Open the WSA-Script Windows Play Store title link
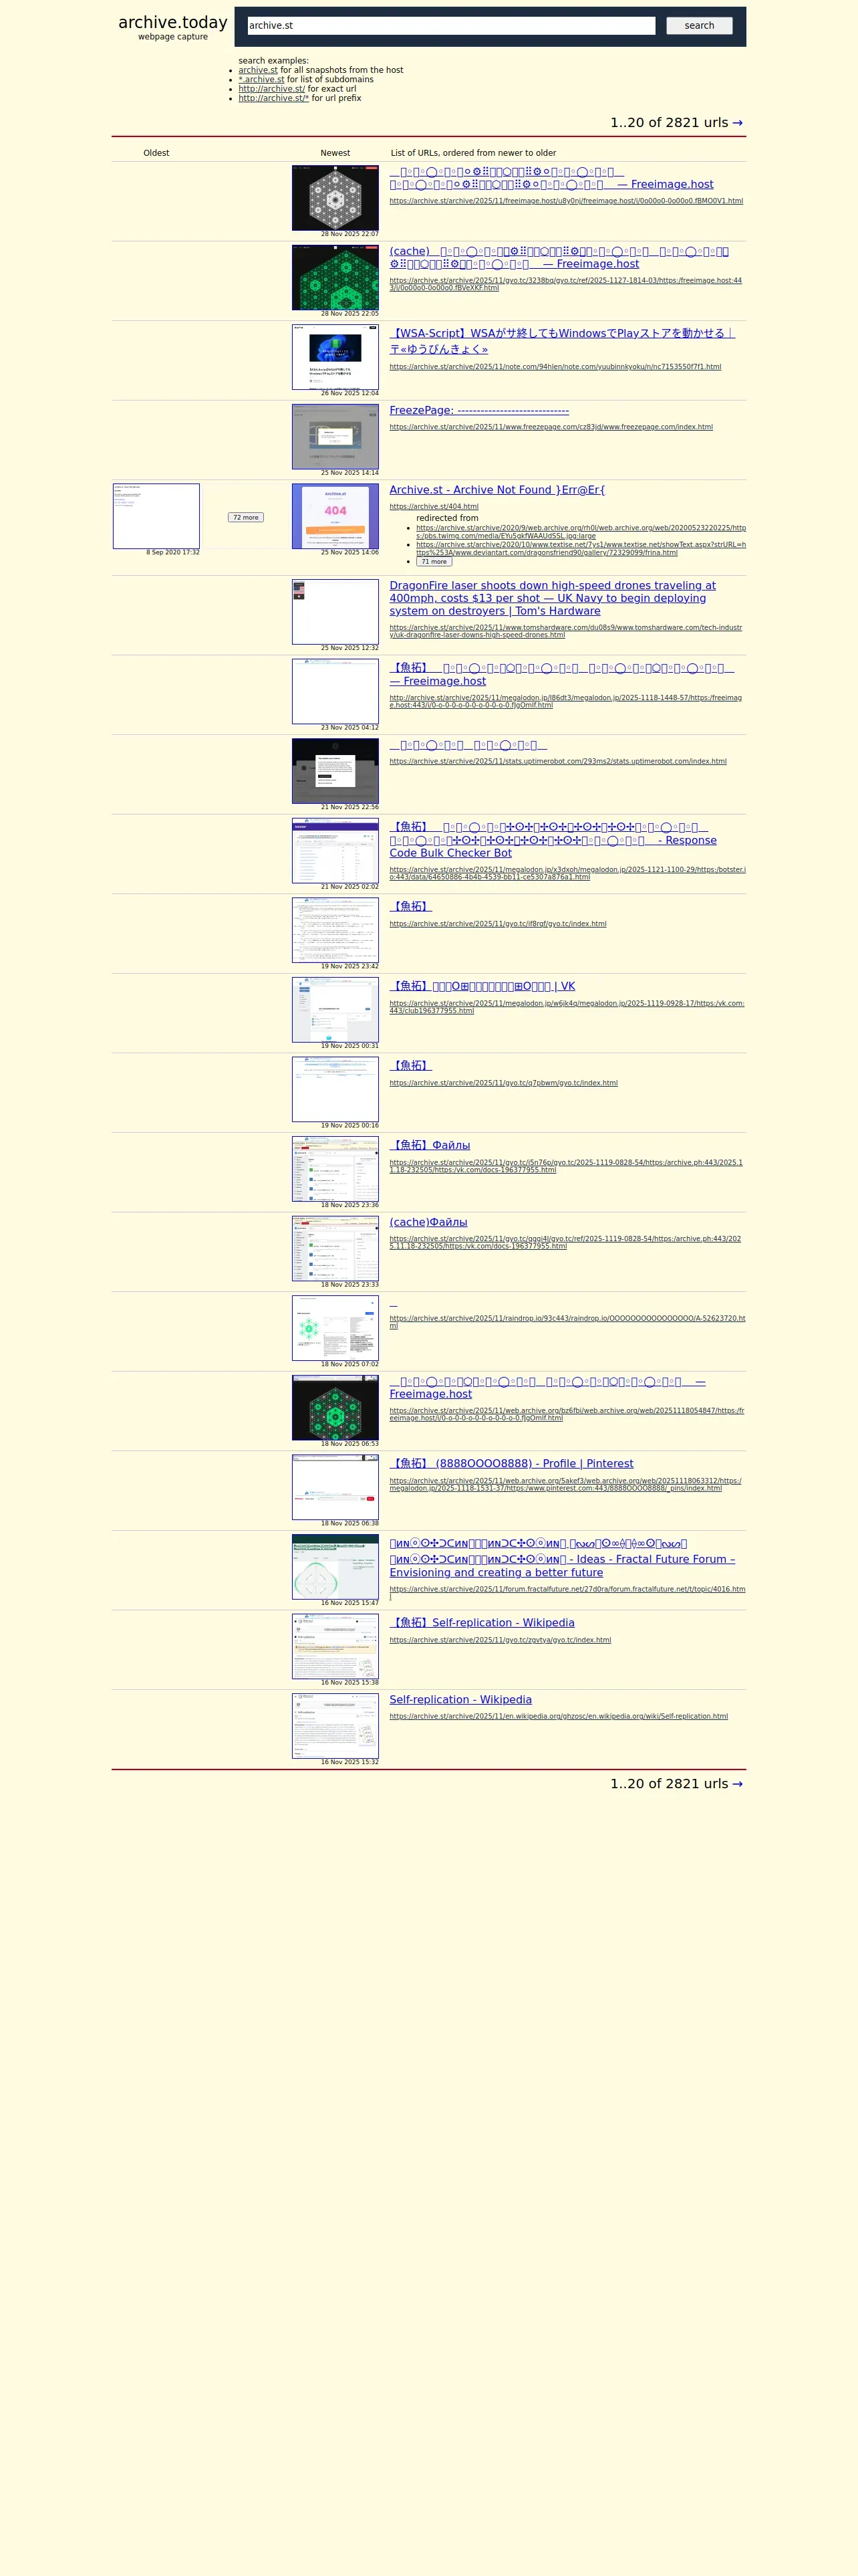This screenshot has width=858, height=2576. click(563, 341)
